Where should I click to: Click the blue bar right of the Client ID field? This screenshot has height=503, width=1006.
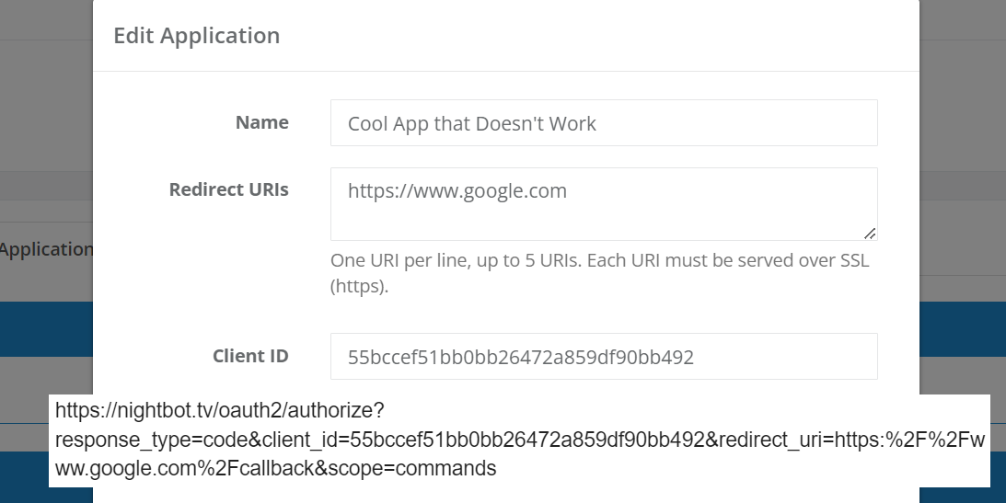[x=963, y=328]
